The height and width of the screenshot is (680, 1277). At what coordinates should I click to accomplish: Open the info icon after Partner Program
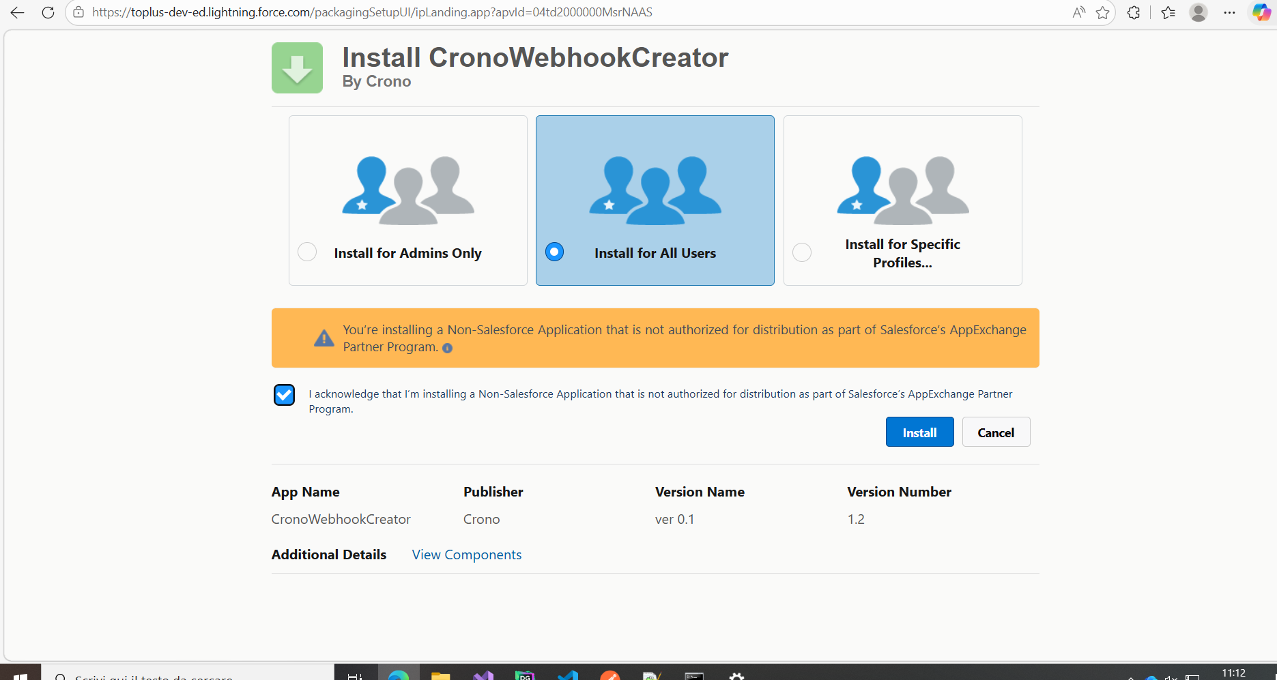click(x=447, y=348)
